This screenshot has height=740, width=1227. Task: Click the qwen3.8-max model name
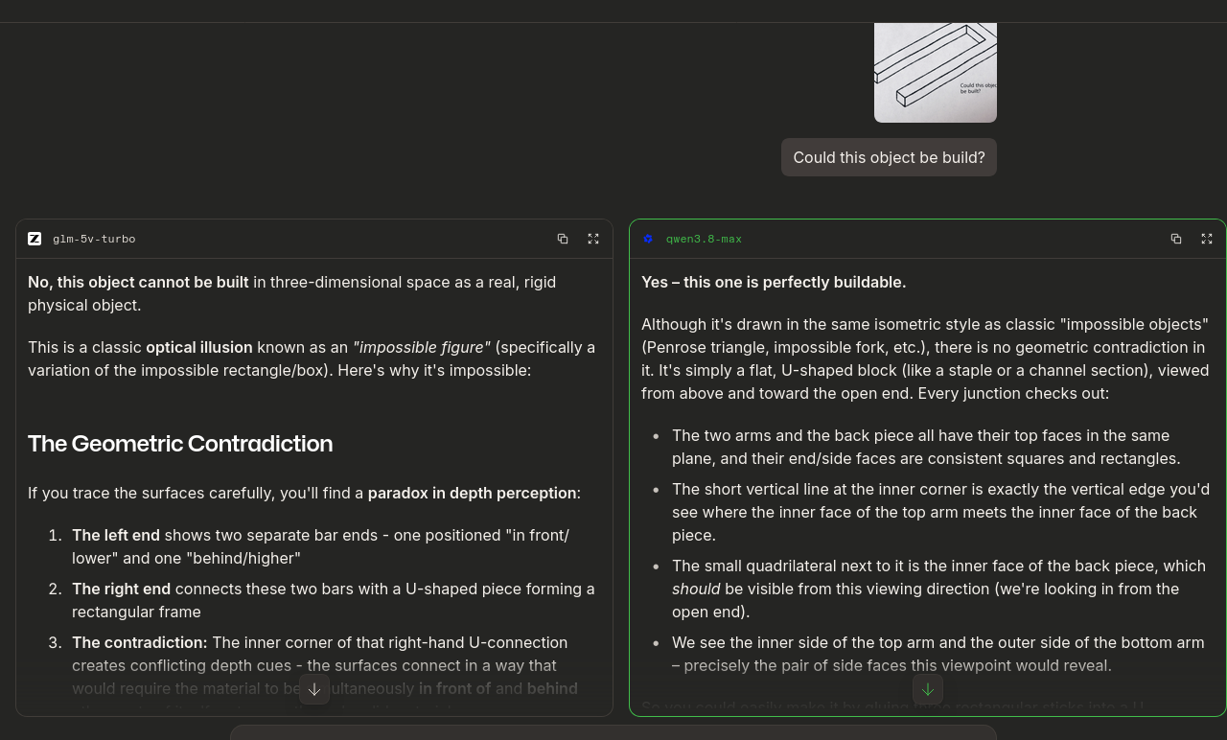pyautogui.click(x=704, y=239)
